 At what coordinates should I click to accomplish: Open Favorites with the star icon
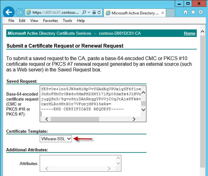(193, 12)
